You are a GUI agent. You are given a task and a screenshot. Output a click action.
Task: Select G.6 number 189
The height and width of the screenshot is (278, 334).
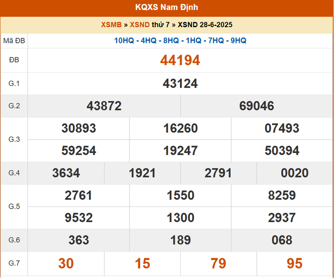(180, 240)
